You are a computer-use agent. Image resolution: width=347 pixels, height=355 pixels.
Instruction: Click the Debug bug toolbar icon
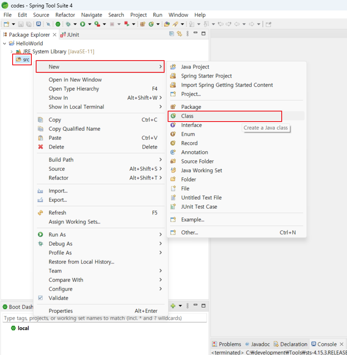(68, 24)
